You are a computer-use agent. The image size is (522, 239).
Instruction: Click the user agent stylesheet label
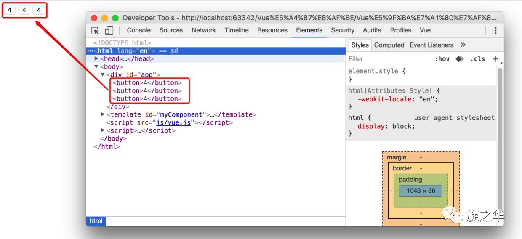click(x=454, y=118)
